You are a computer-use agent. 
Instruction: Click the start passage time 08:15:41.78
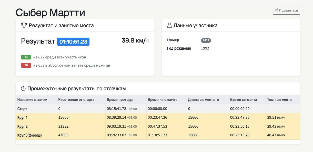116,109
